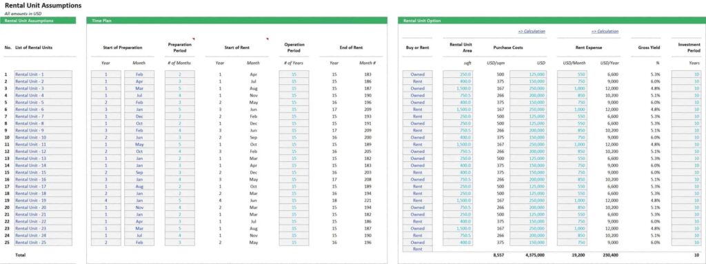Click the USD/sqm value for Rental Unit - 8

coord(501,123)
